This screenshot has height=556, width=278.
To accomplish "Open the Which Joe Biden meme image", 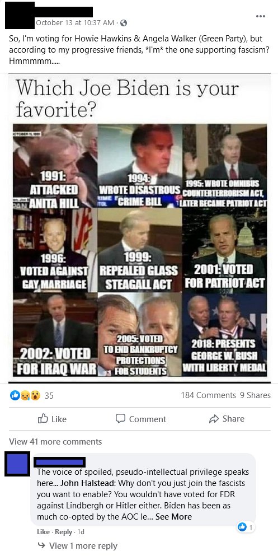I will tap(140, 228).
